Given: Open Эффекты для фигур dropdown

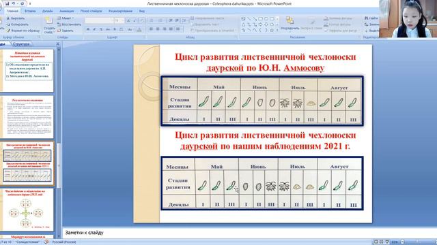Looking at the screenshot, I should coord(340,31).
